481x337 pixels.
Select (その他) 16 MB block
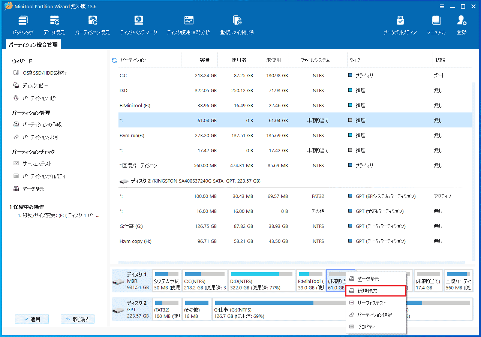tap(197, 309)
